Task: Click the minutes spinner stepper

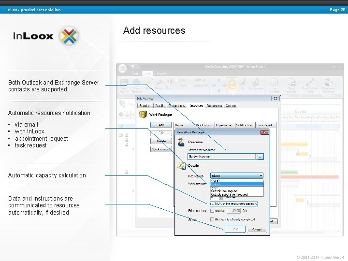Action: click(x=221, y=198)
